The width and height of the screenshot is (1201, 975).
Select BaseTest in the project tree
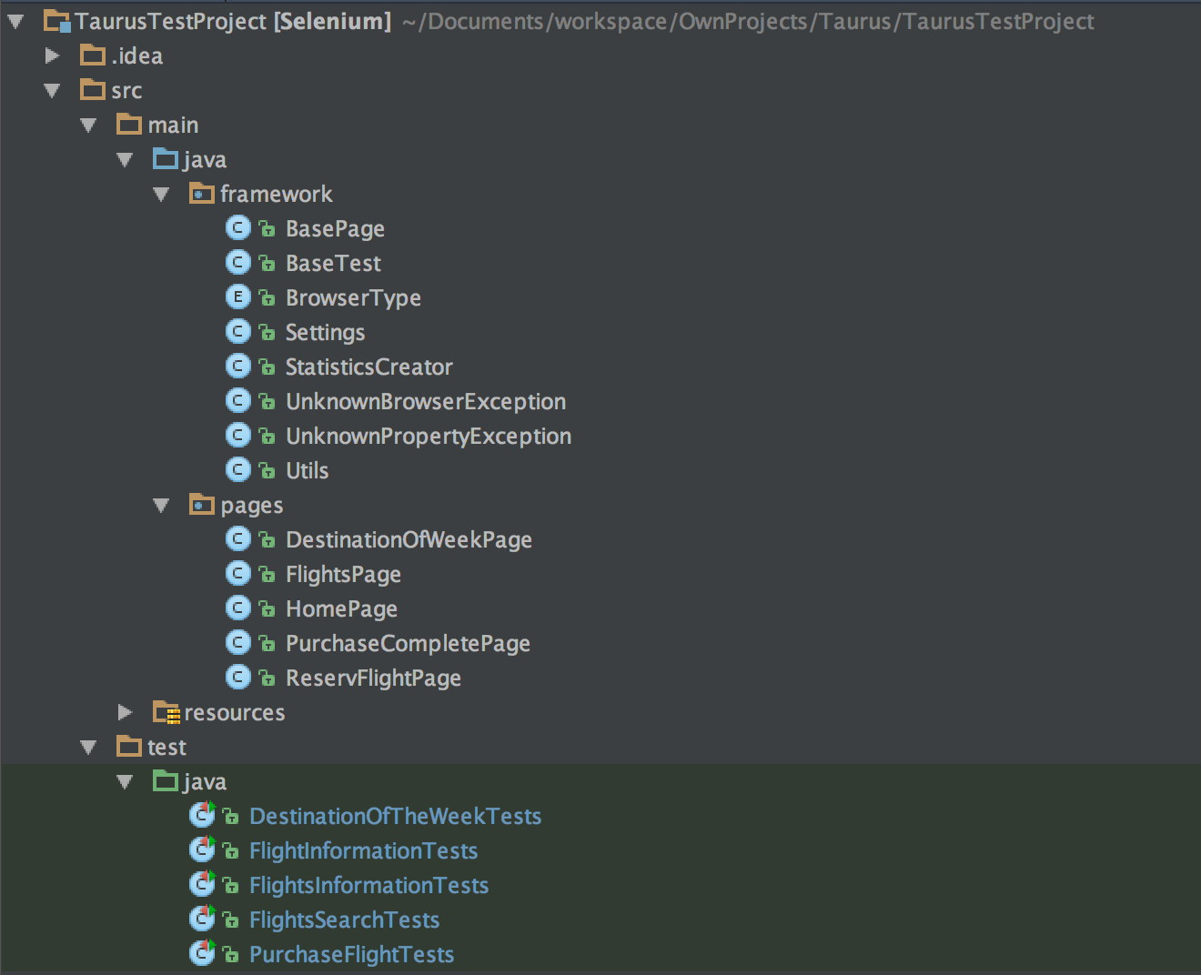pyautogui.click(x=333, y=264)
